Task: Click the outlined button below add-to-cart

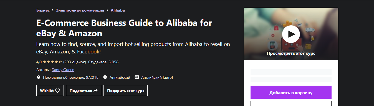Action: (291, 104)
